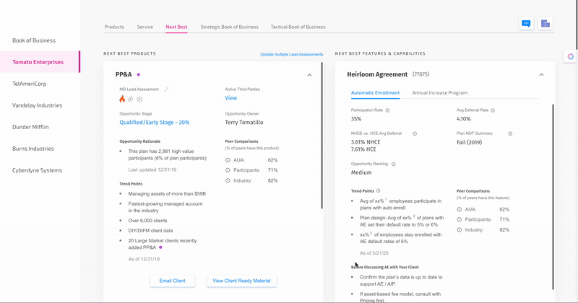
Task: Set lead assessment to cold snowflake
Action: (139, 99)
